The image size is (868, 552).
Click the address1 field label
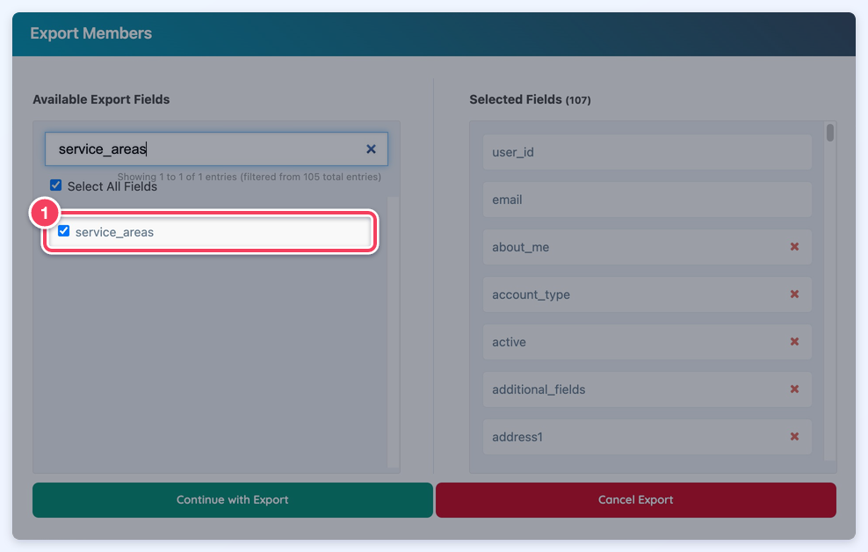[x=517, y=438]
